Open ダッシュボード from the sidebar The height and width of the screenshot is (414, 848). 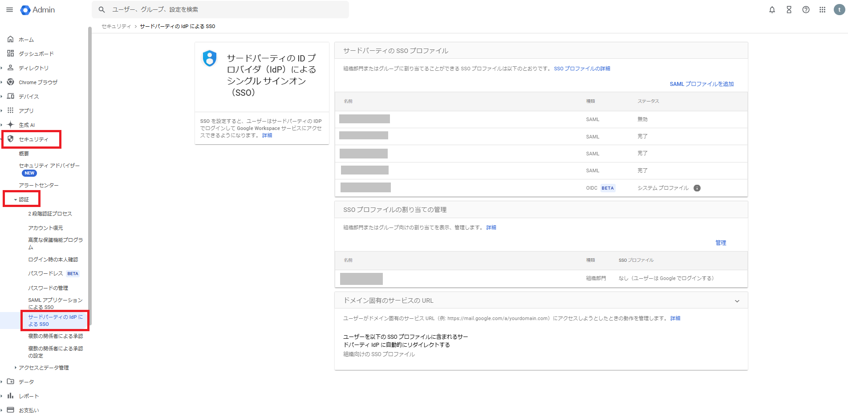point(36,54)
